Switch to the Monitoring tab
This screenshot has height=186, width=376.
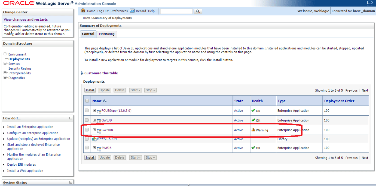[x=107, y=34]
